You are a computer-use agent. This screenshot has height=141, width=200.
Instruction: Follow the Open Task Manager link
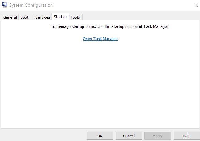(100, 39)
